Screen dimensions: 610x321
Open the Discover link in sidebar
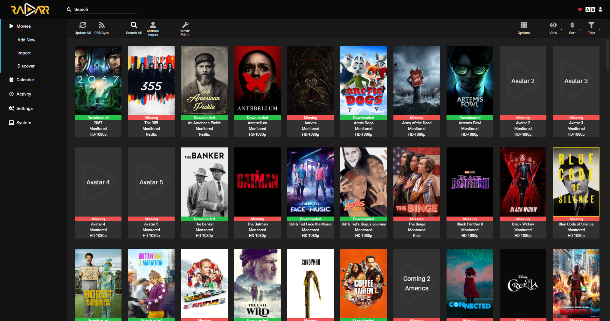tap(26, 66)
